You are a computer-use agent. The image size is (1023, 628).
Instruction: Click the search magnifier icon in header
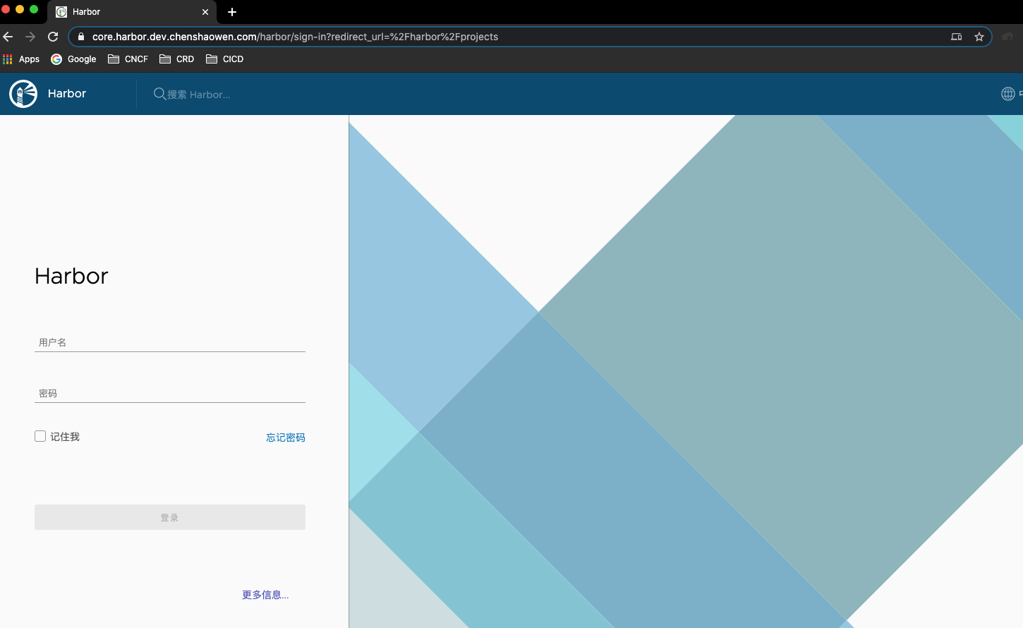click(159, 94)
